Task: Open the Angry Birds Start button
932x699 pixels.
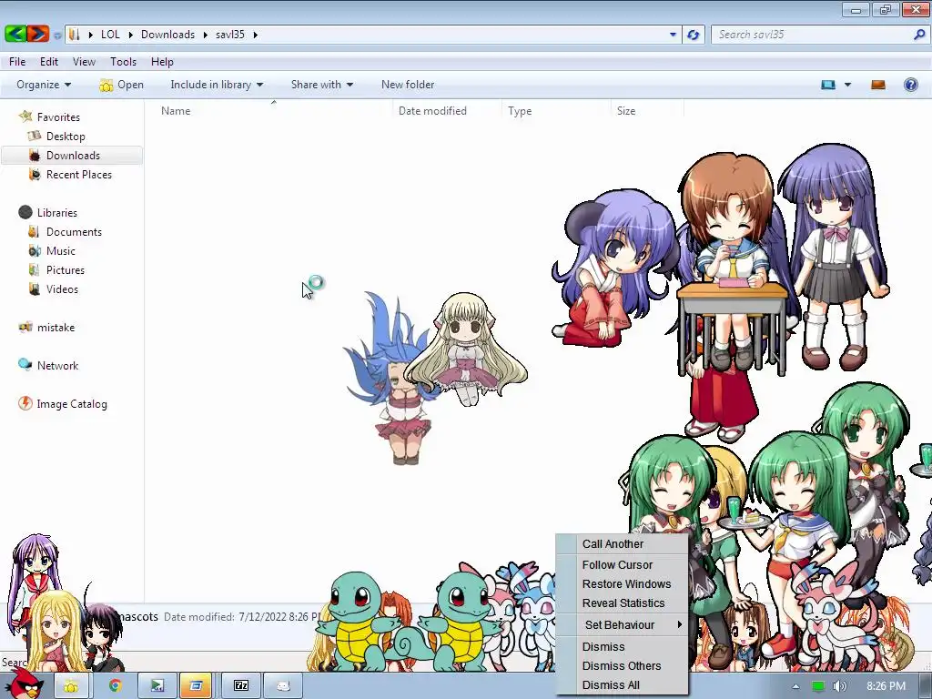Action: pyautogui.click(x=25, y=684)
